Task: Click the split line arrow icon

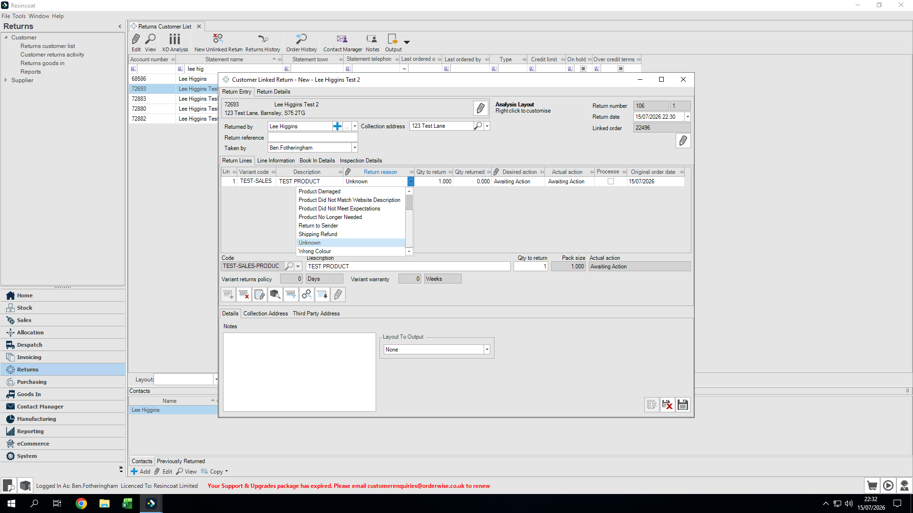Action: coord(291,294)
